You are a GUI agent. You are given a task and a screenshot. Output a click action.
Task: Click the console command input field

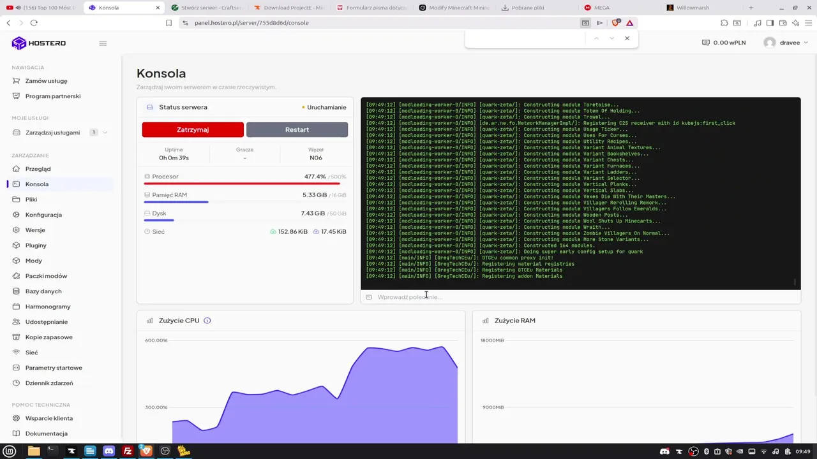580,297
